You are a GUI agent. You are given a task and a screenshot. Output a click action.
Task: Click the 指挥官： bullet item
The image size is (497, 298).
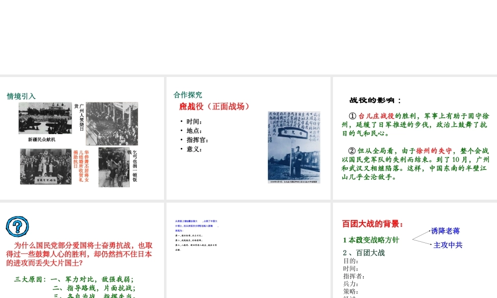(x=197, y=140)
